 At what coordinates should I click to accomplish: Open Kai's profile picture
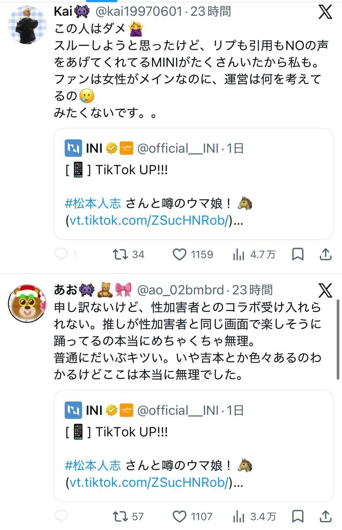[27, 24]
